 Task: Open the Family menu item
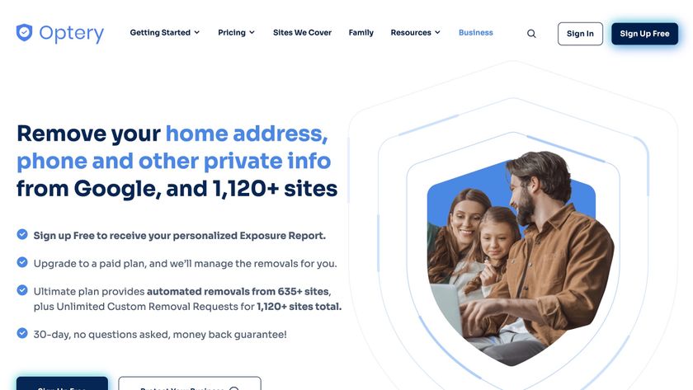[361, 32]
